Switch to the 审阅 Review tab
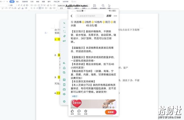This screenshot has height=120, width=184. coord(38,2)
